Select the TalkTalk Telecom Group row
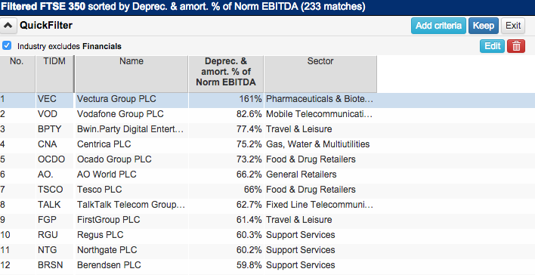Screen dimensions: 535x275 pos(267,205)
